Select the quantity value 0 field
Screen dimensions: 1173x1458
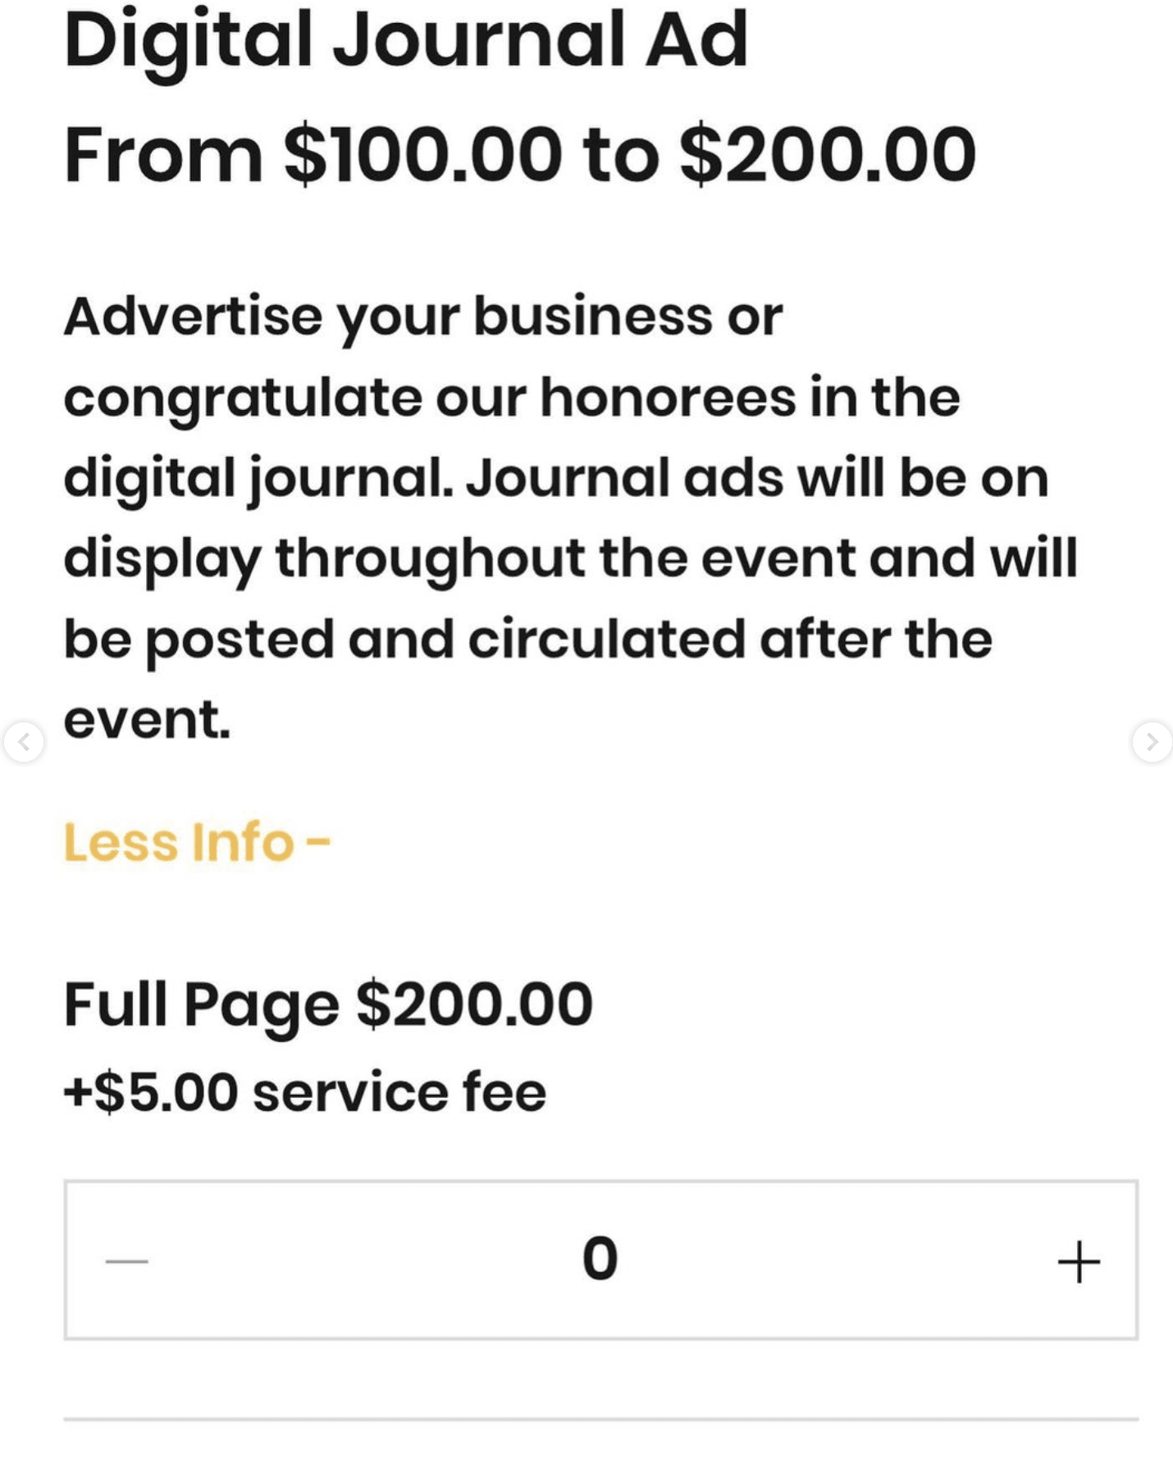(x=600, y=1259)
